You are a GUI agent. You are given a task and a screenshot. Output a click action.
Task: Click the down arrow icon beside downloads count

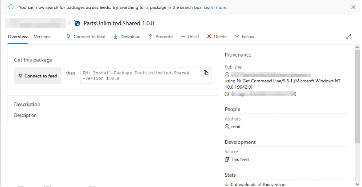[x=227, y=184]
